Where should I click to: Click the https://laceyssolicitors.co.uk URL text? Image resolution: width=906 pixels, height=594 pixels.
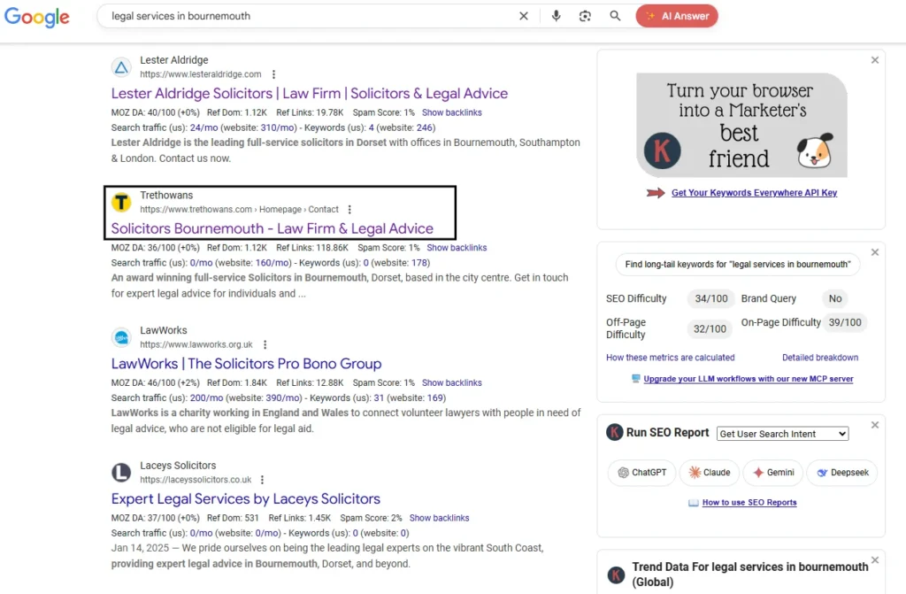196,480
